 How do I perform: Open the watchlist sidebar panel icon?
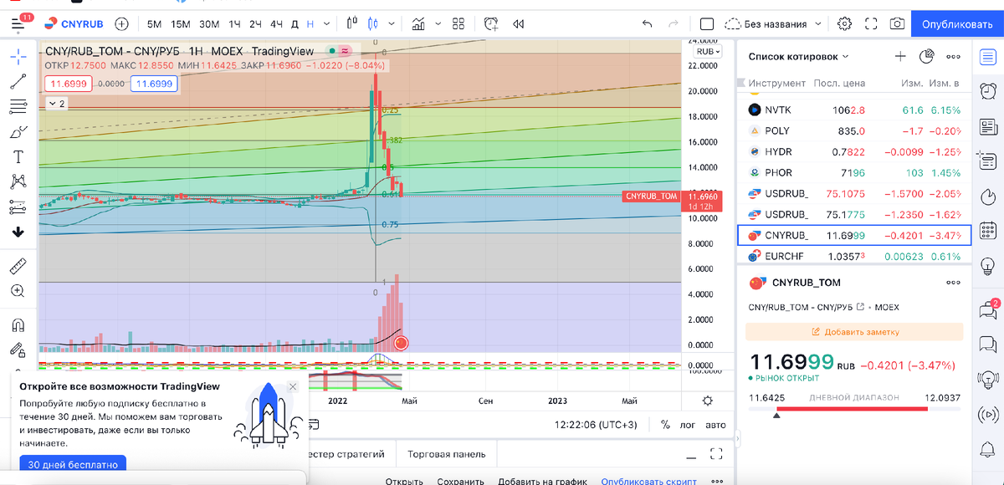pyautogui.click(x=988, y=56)
